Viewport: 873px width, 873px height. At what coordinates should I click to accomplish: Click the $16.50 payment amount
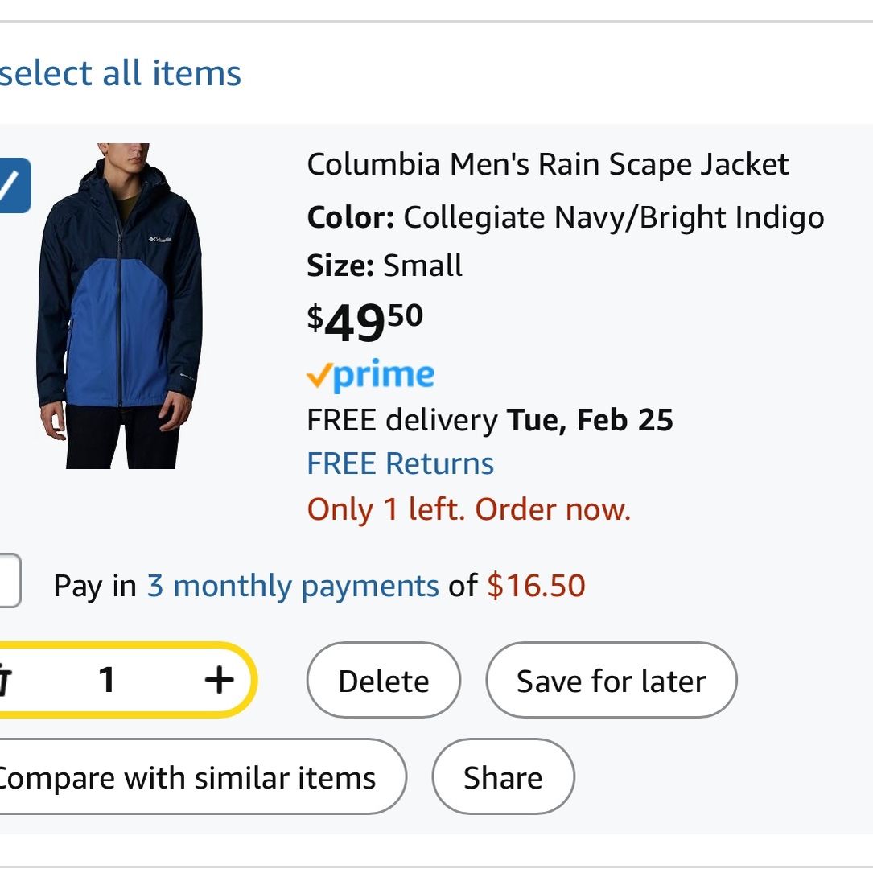536,585
